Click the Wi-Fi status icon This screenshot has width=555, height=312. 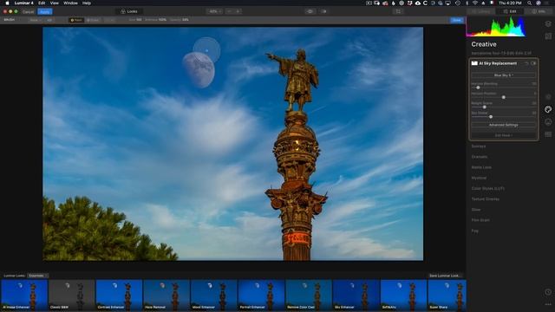474,3
